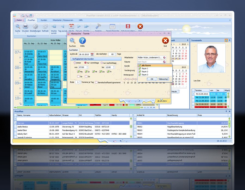Expand the Drucken ribbon dropdown arrow
Viewport: 245px width, 190px height.
(x=25, y=33)
